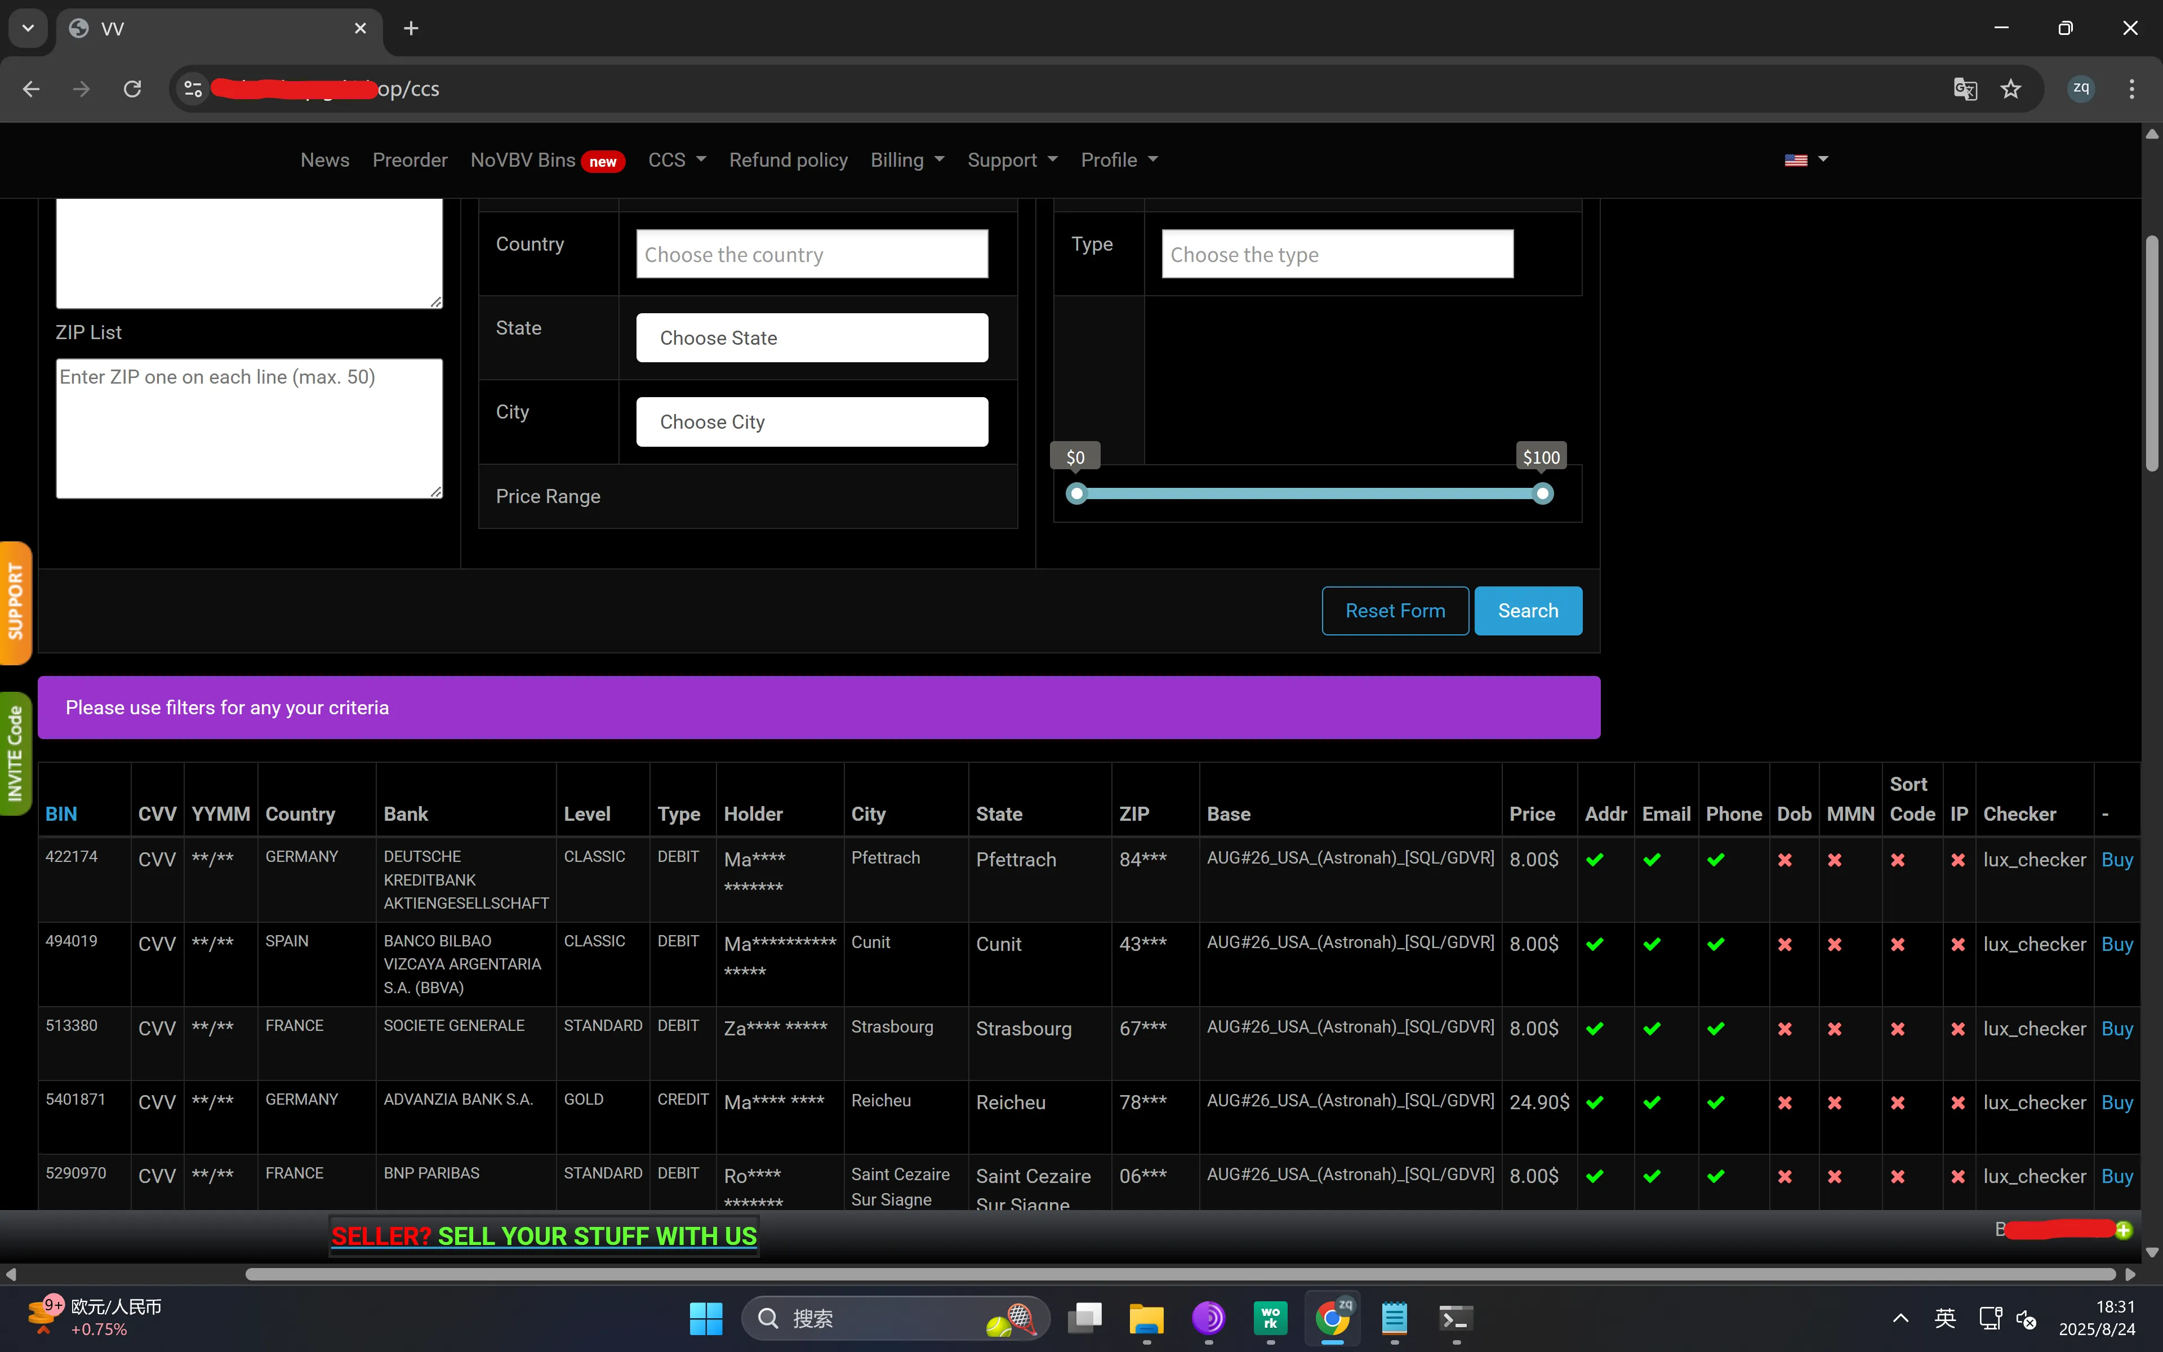Click the $100 maximum price slider handle
2163x1352 pixels.
point(1542,493)
